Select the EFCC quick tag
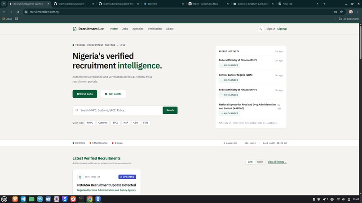This screenshot has height=203, width=362. 115,123
